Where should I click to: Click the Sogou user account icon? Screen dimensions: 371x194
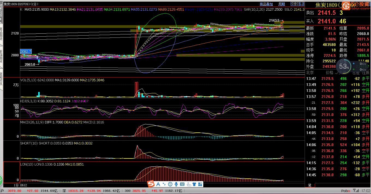(x=189, y=184)
